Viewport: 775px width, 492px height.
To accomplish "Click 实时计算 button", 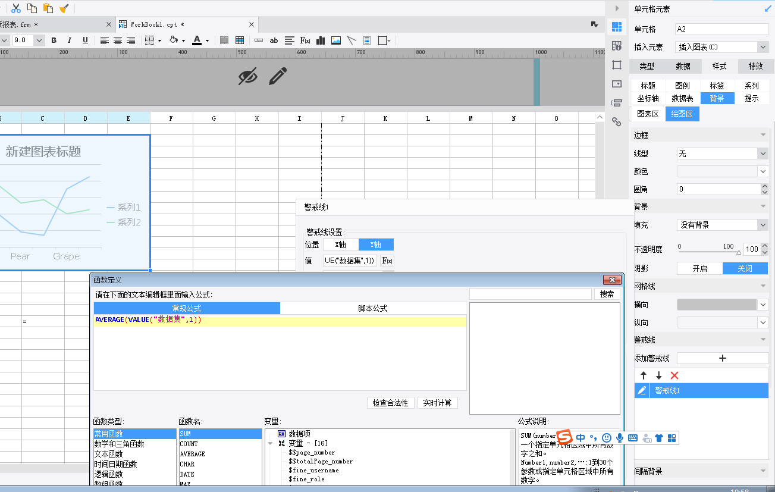I will 438,403.
